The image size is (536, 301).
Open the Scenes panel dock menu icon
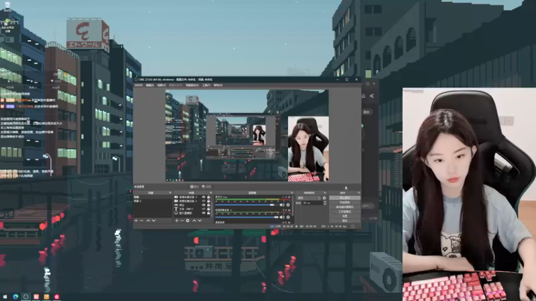pos(170,193)
